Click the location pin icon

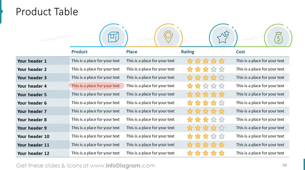coord(168,37)
